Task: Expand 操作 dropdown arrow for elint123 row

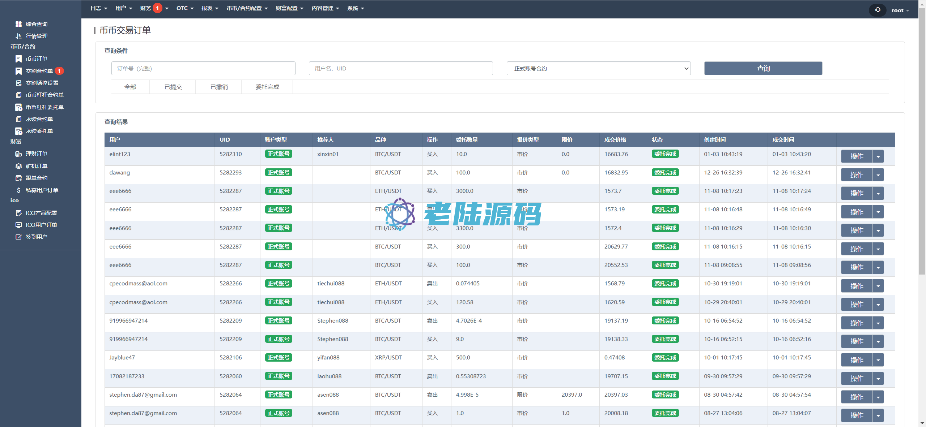Action: [x=878, y=156]
